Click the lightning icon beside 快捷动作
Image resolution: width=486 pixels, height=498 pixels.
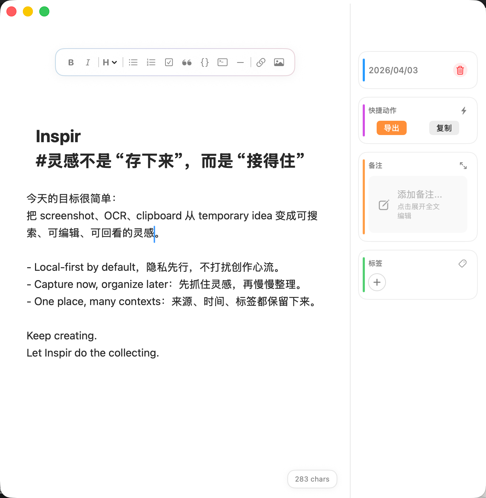[x=463, y=111]
